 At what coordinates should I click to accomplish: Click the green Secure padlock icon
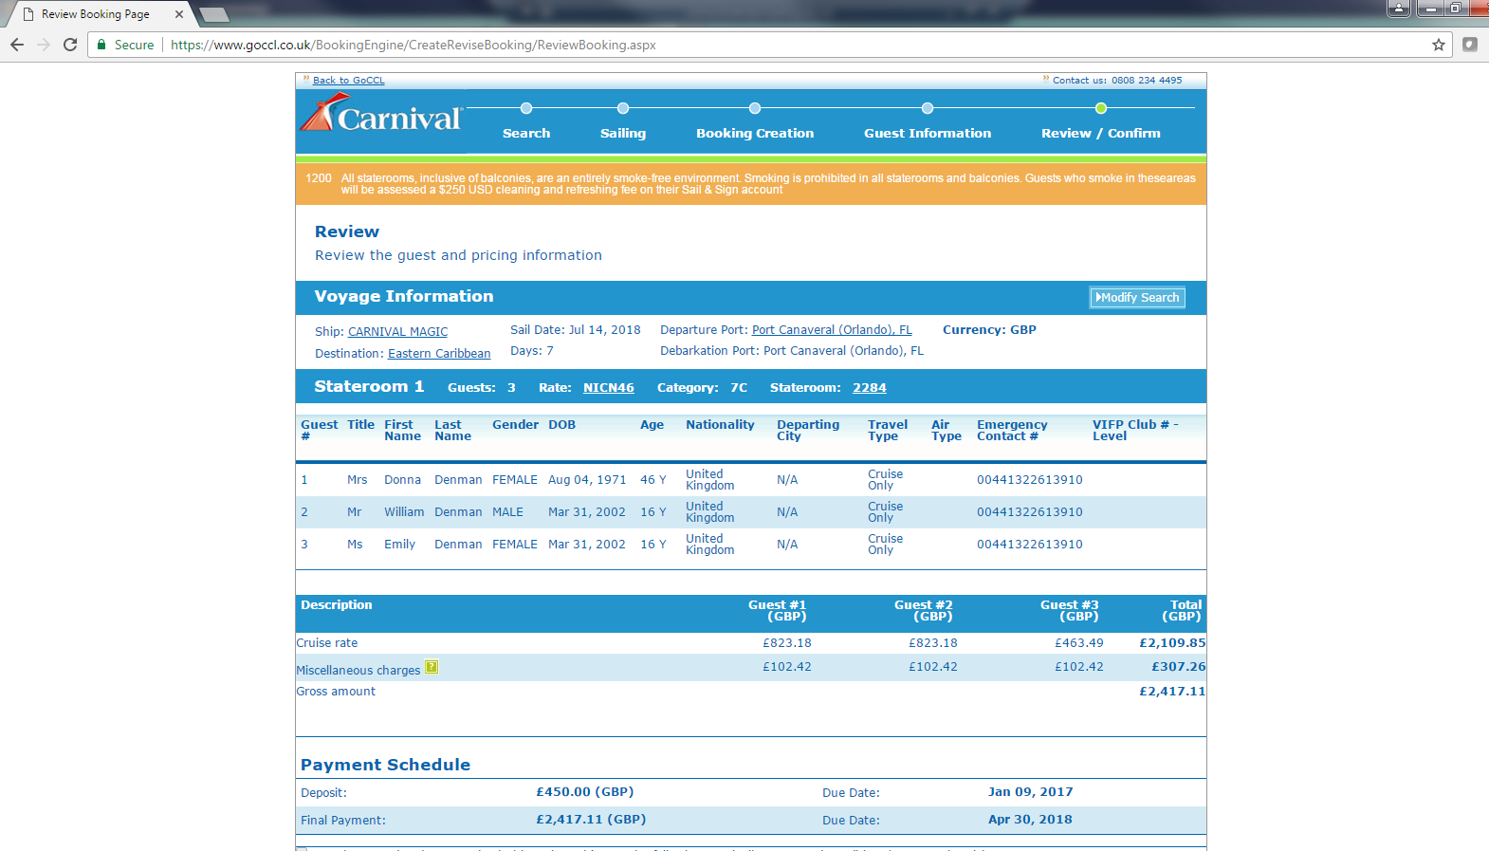coord(101,45)
